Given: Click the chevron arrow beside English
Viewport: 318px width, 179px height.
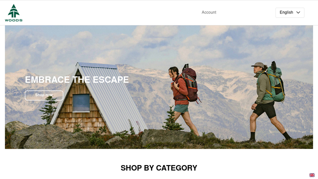Looking at the screenshot, I should (298, 12).
